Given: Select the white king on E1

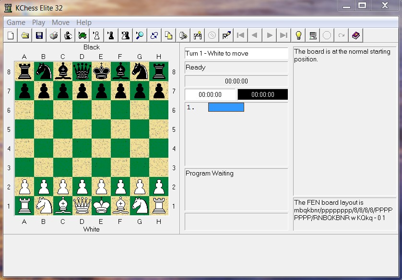Looking at the screenshot, I should coord(101,206).
